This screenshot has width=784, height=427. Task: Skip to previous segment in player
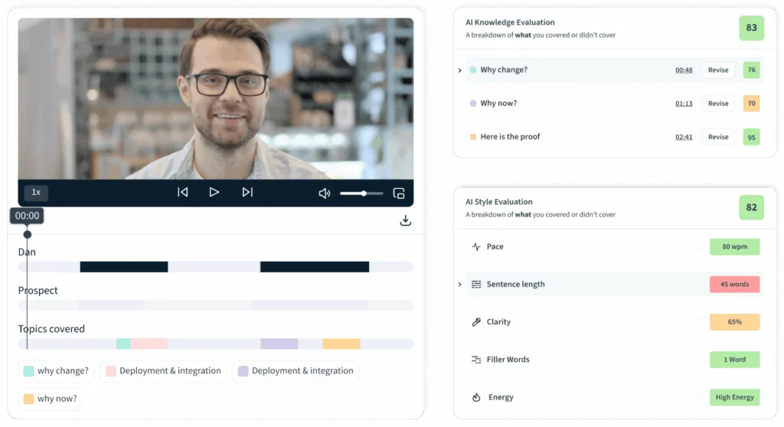182,192
